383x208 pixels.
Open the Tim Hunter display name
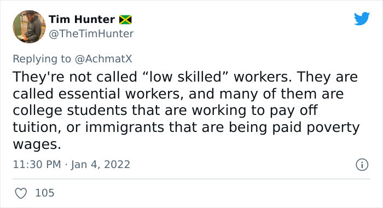coord(82,19)
